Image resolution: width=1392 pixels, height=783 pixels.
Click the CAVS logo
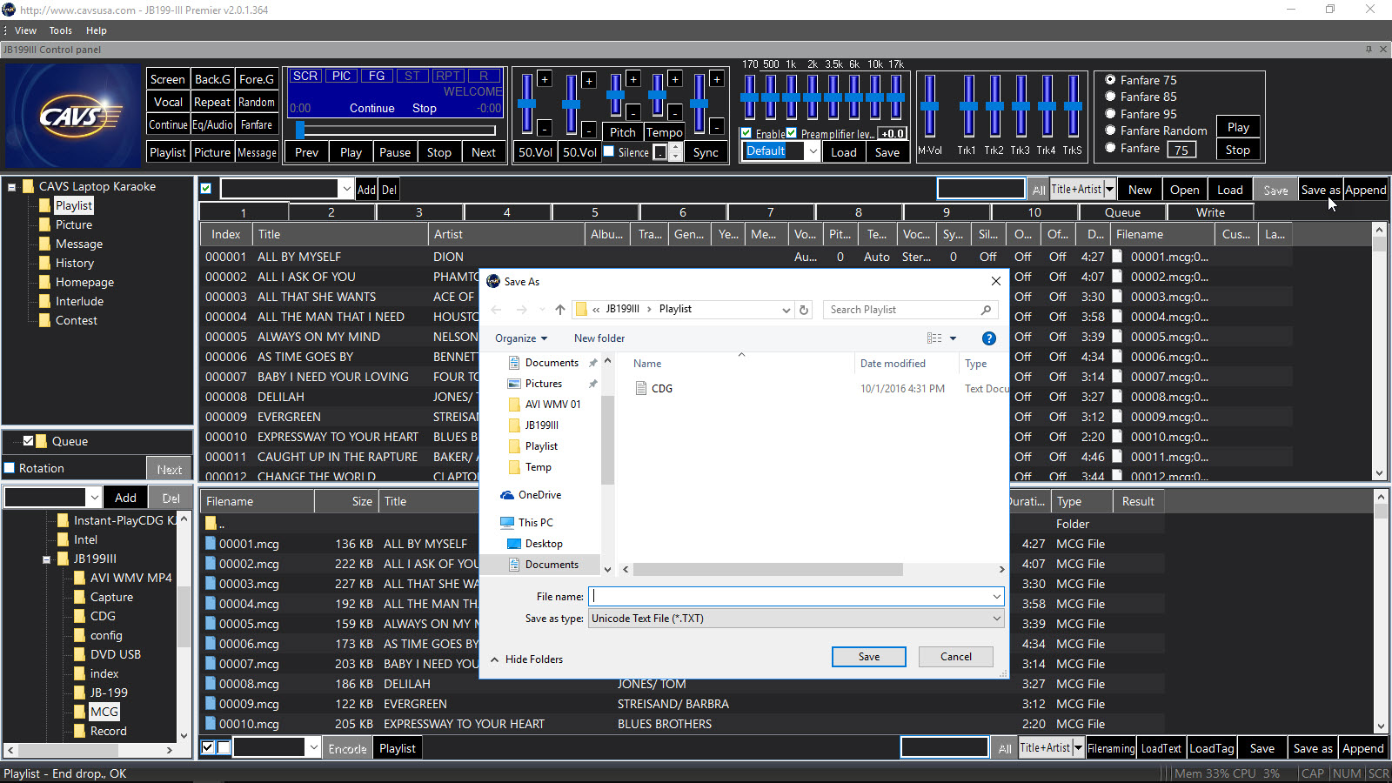pos(72,116)
